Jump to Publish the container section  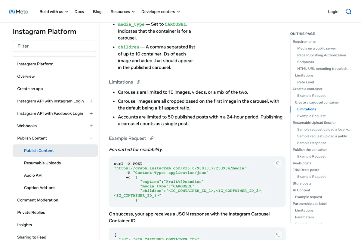pyautogui.click(x=310, y=150)
